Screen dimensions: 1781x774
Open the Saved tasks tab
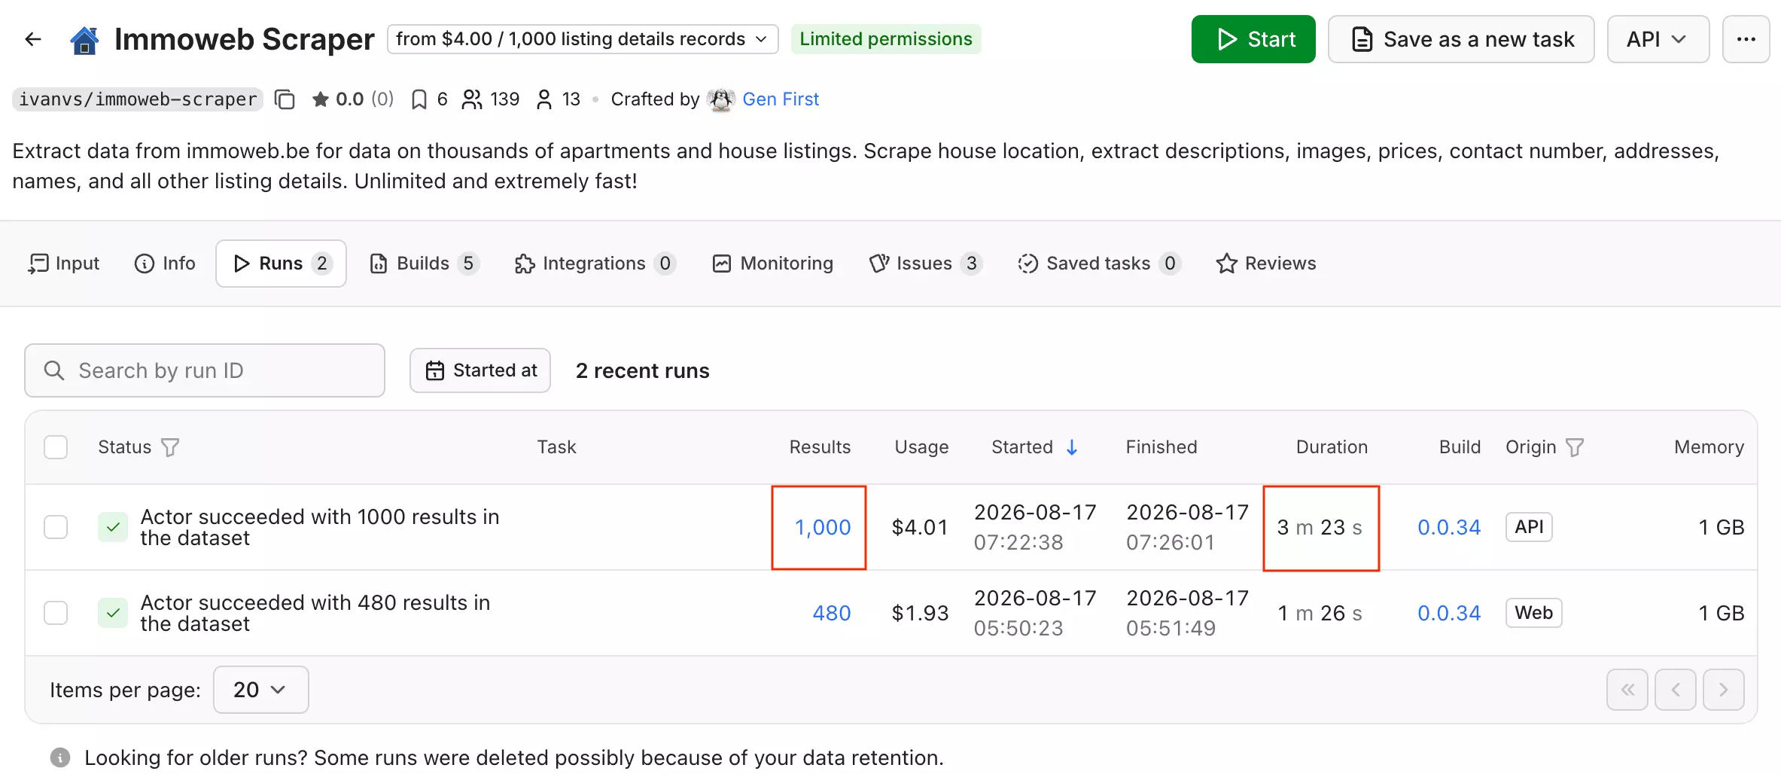pos(1099,264)
